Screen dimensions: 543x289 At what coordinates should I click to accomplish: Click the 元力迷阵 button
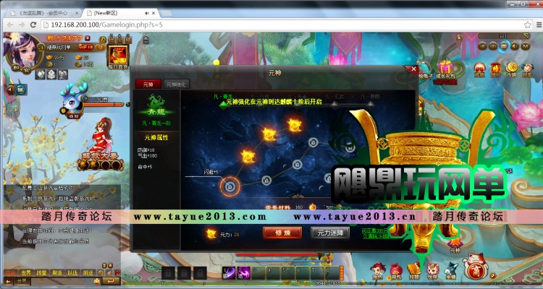[x=330, y=233]
